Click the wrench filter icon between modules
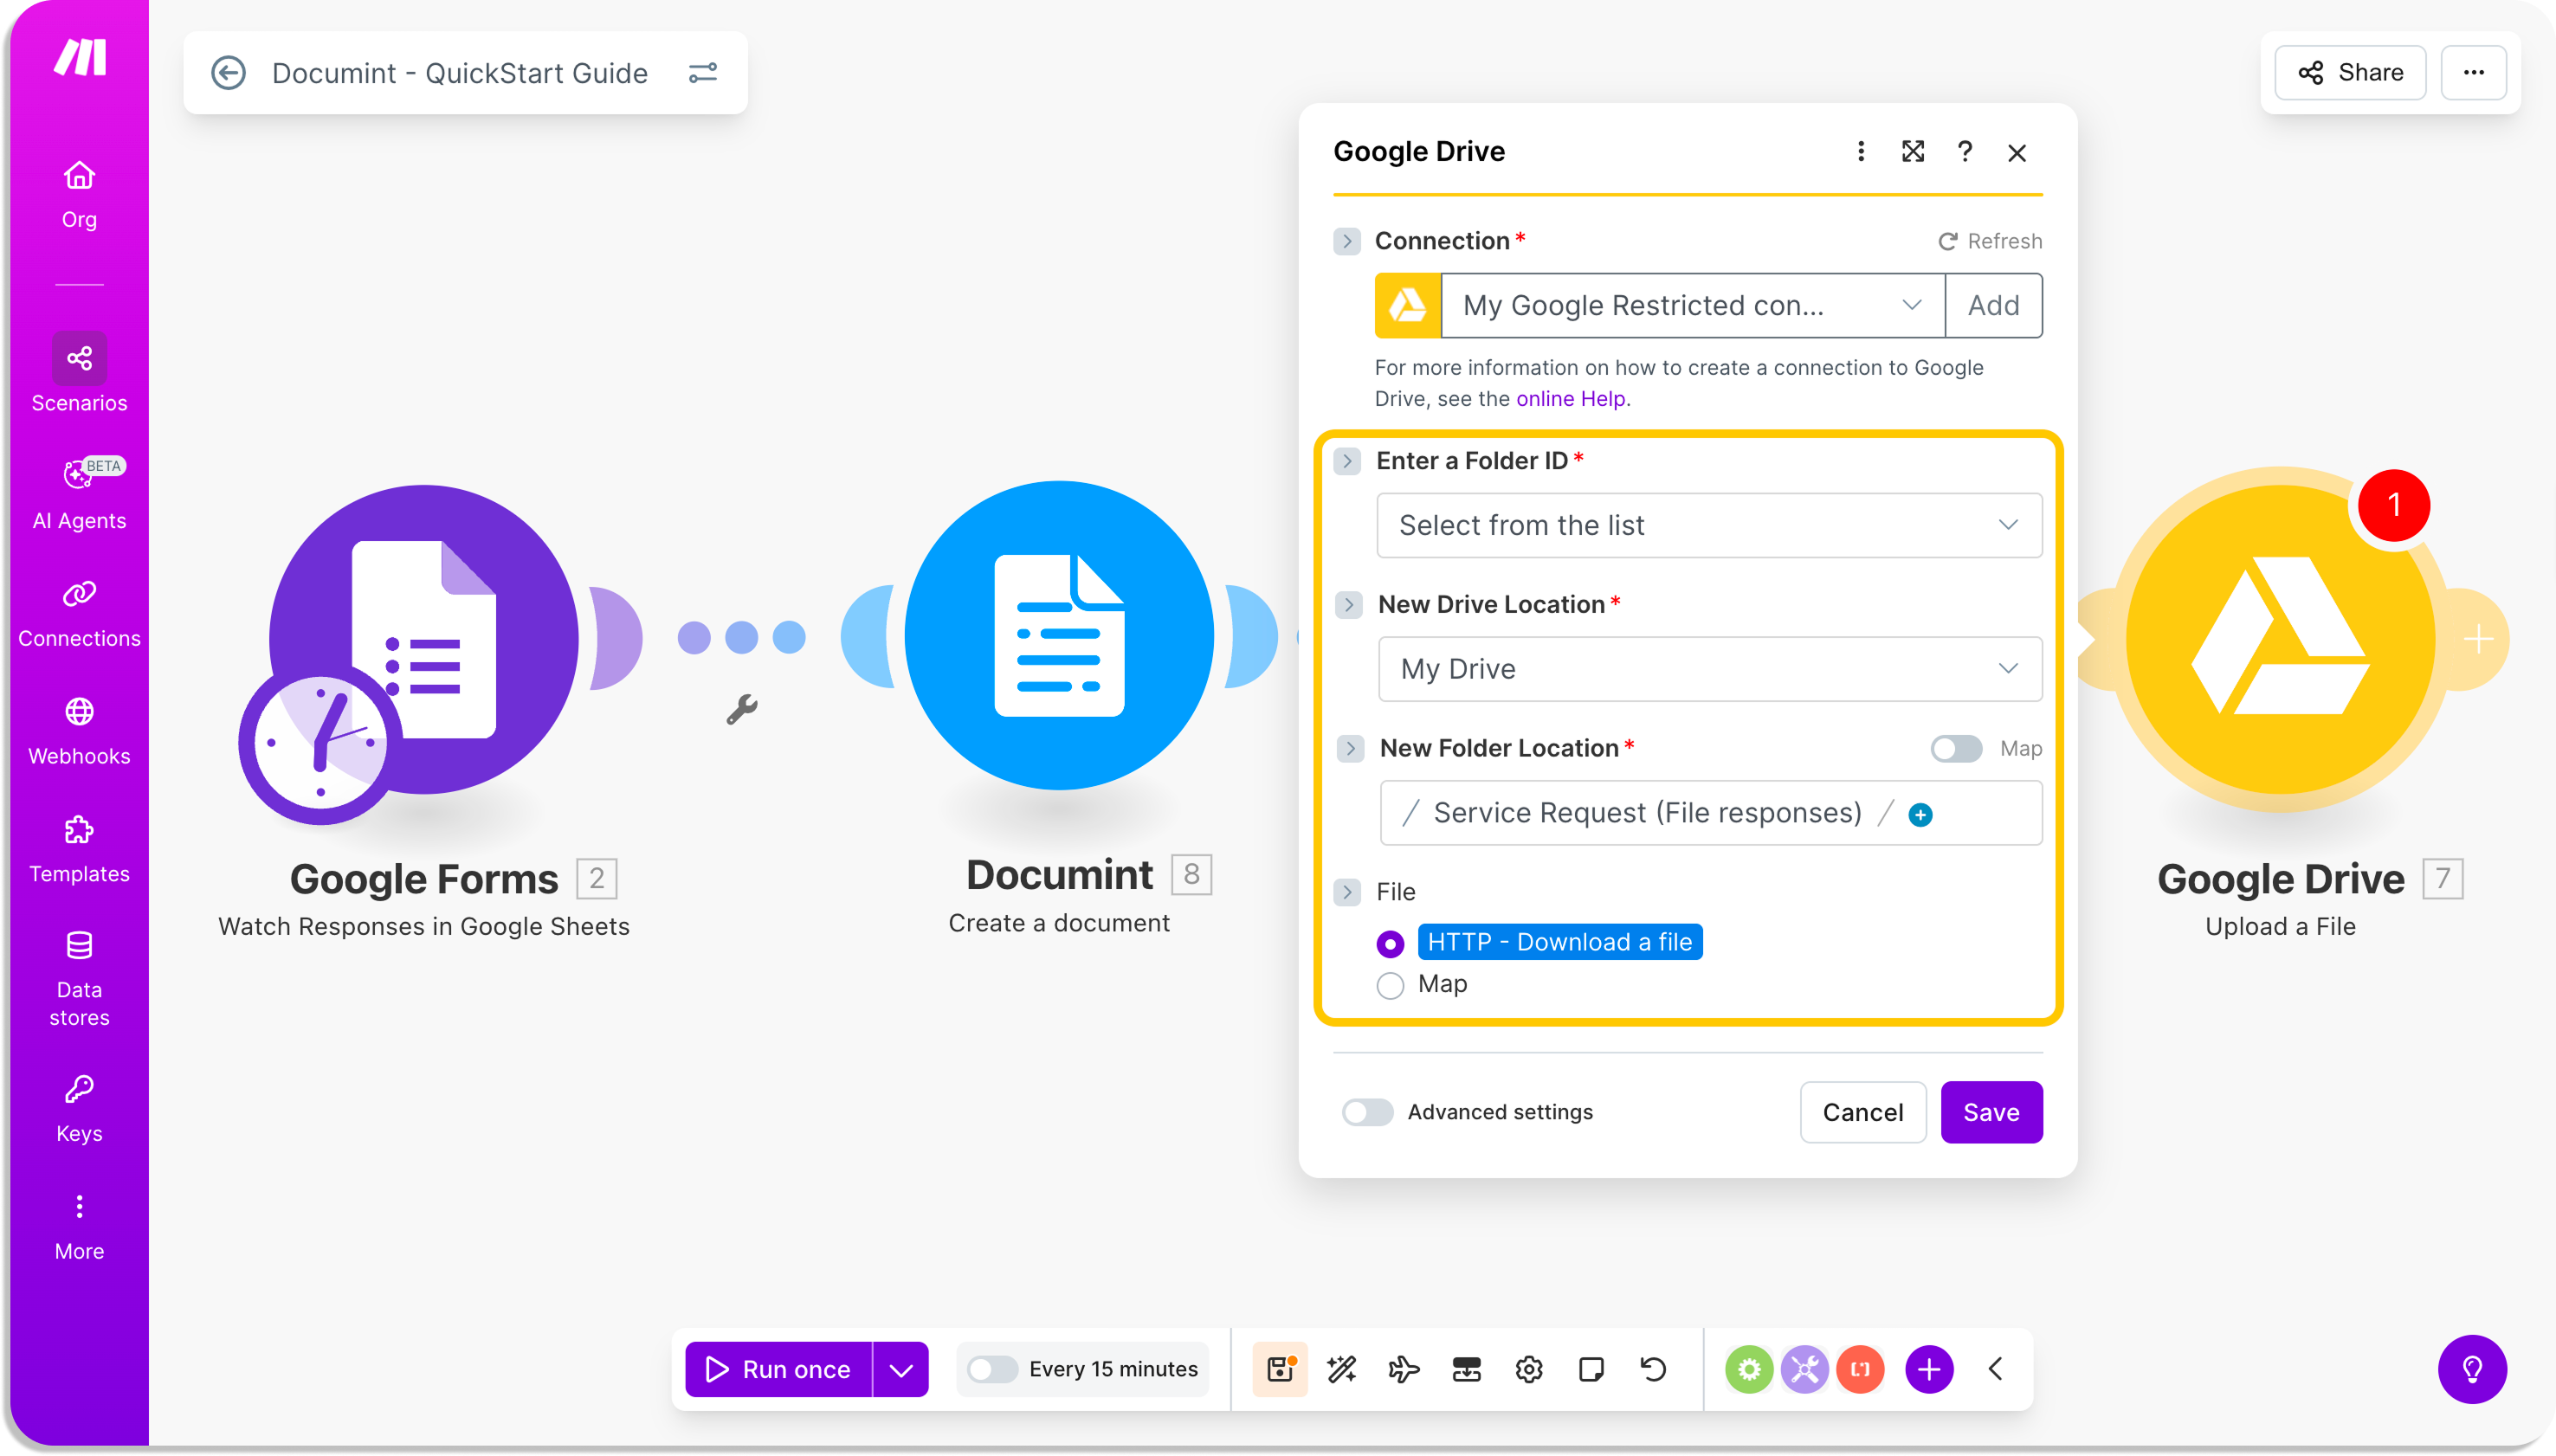Image resolution: width=2556 pixels, height=1456 pixels. click(x=741, y=710)
